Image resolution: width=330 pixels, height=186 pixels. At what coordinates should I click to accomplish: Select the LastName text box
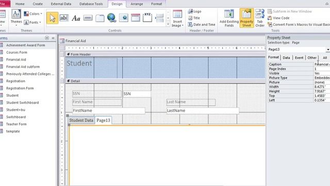point(203,111)
